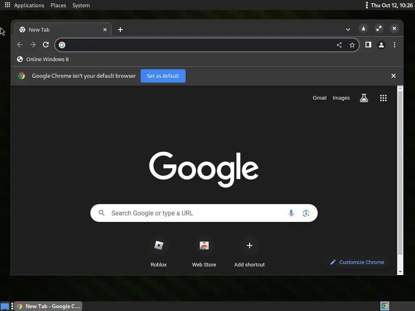
Task: Click the clock showing Thu Oct 12
Action: 392,5
